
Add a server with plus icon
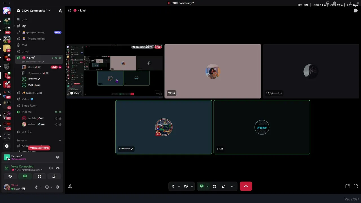(7, 146)
